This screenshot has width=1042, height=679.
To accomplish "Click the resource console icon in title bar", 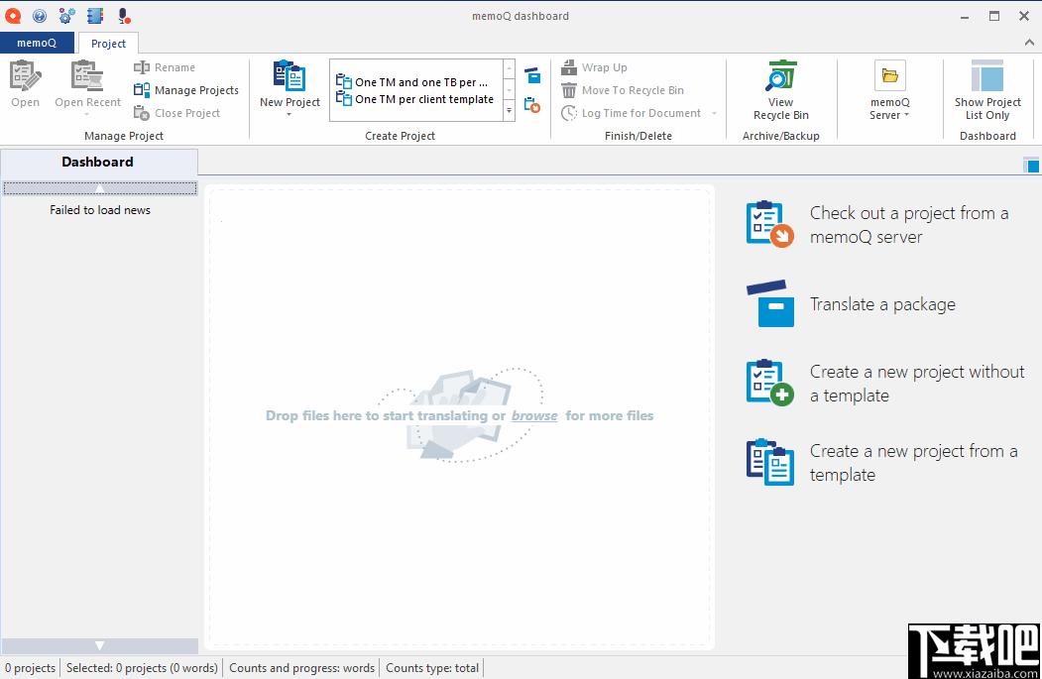I will (95, 15).
